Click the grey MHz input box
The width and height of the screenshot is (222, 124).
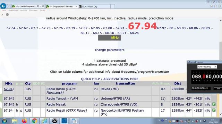(110, 38)
